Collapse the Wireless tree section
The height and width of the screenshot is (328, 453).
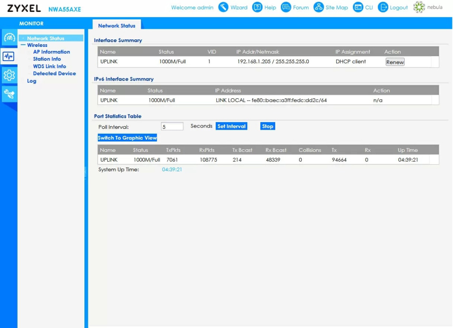point(23,45)
